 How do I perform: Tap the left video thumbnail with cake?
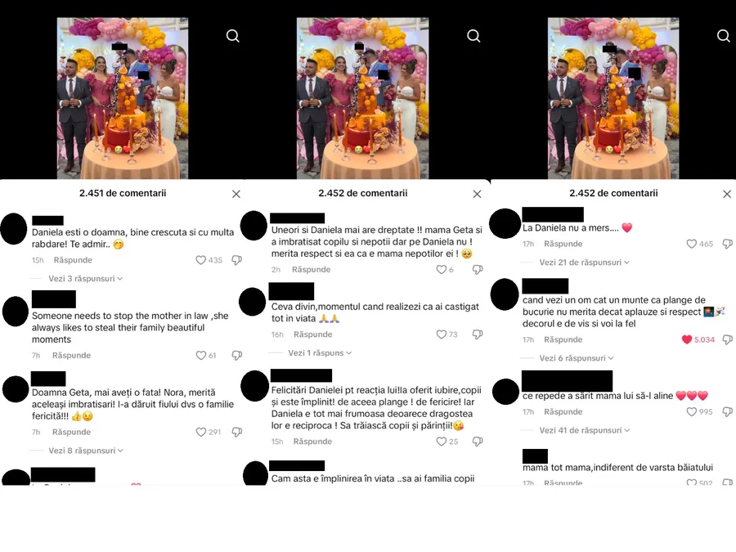point(123,99)
